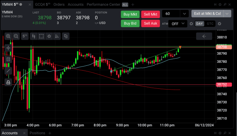
Task: Click the 38798 current price marker
Action: pyautogui.click(x=224, y=47)
